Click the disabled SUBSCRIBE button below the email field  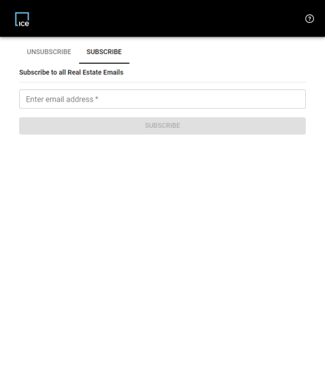point(162,126)
